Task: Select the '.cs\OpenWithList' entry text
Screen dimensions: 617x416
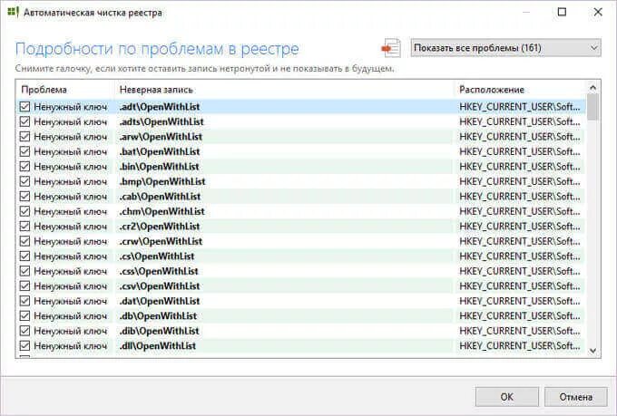Action: point(157,256)
